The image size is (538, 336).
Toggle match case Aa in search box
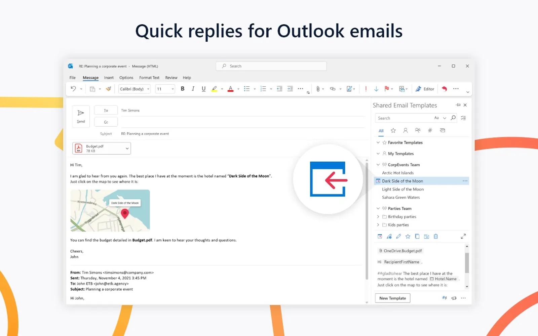(x=436, y=118)
